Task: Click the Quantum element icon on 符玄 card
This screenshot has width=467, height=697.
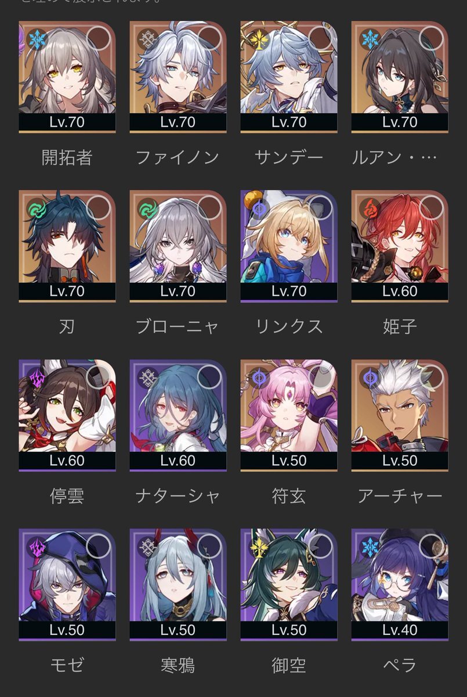Action: 258,378
